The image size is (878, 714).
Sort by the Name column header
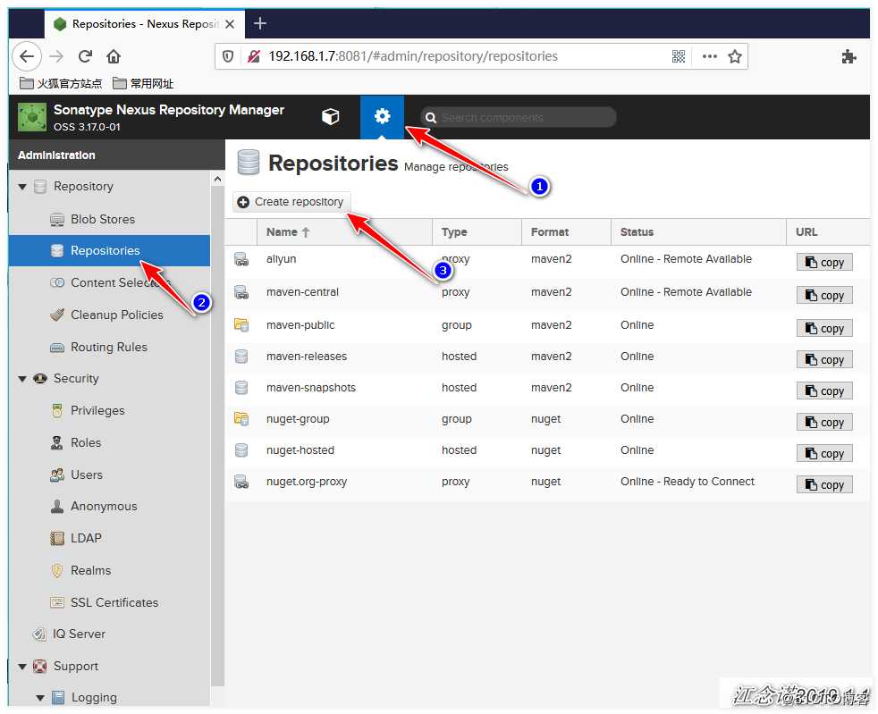tap(344, 231)
